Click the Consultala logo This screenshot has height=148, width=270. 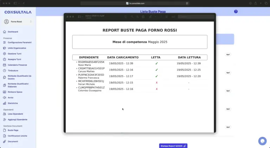pyautogui.click(x=18, y=12)
